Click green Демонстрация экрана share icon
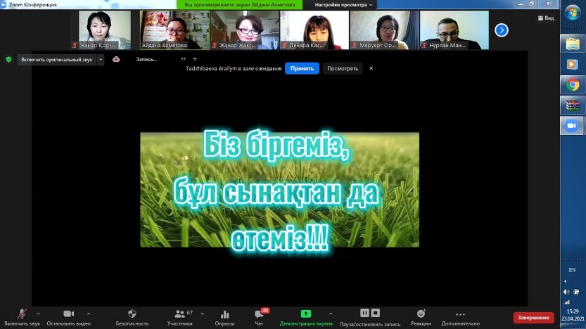This screenshot has width=586, height=329. [306, 314]
